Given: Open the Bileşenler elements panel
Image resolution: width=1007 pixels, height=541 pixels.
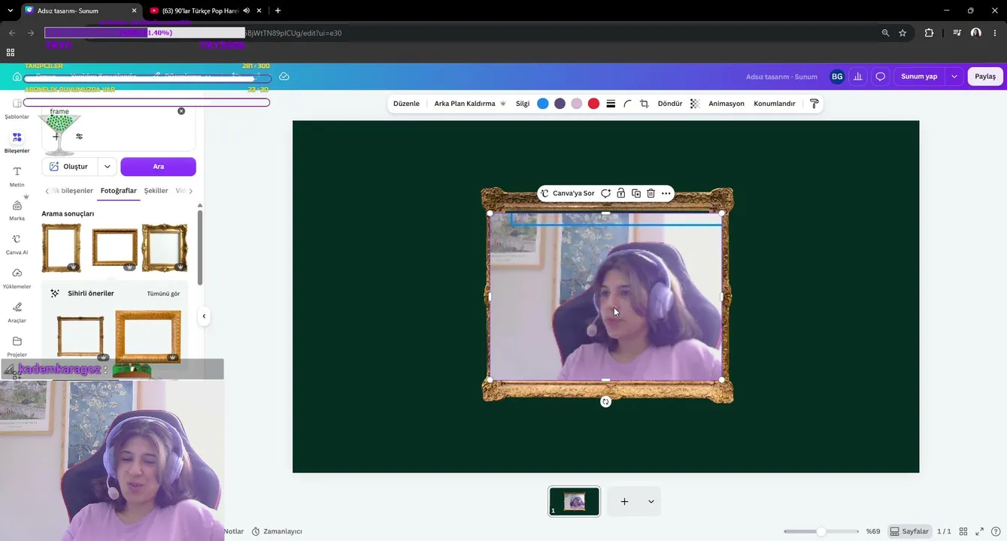Looking at the screenshot, I should pos(17,141).
